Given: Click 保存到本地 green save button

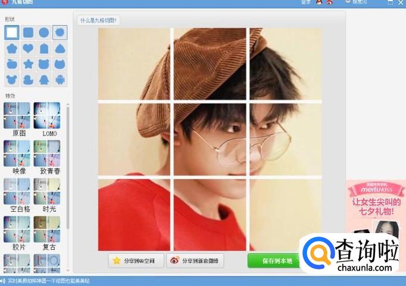Looking at the screenshot, I should click(x=275, y=260).
